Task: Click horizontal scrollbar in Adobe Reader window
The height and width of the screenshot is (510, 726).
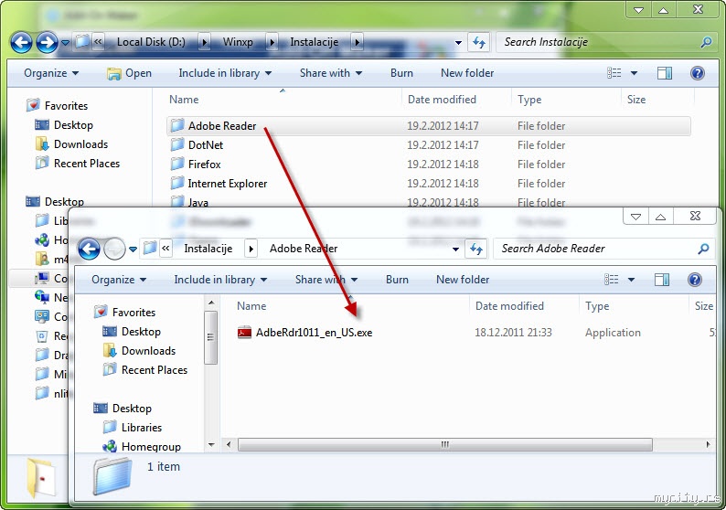Action: (x=444, y=445)
